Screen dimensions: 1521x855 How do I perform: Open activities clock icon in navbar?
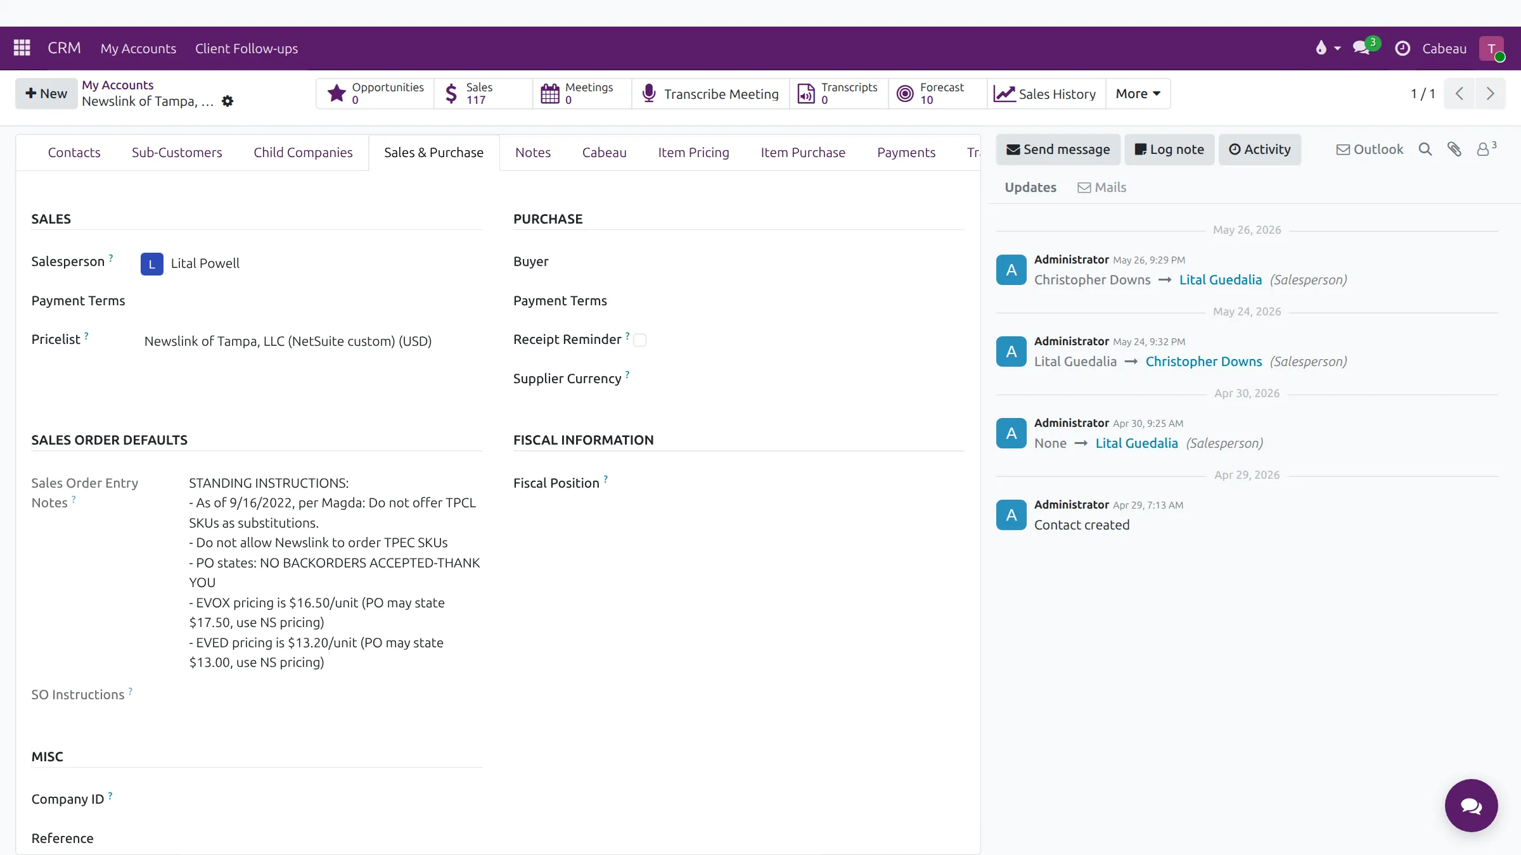pos(1402,48)
